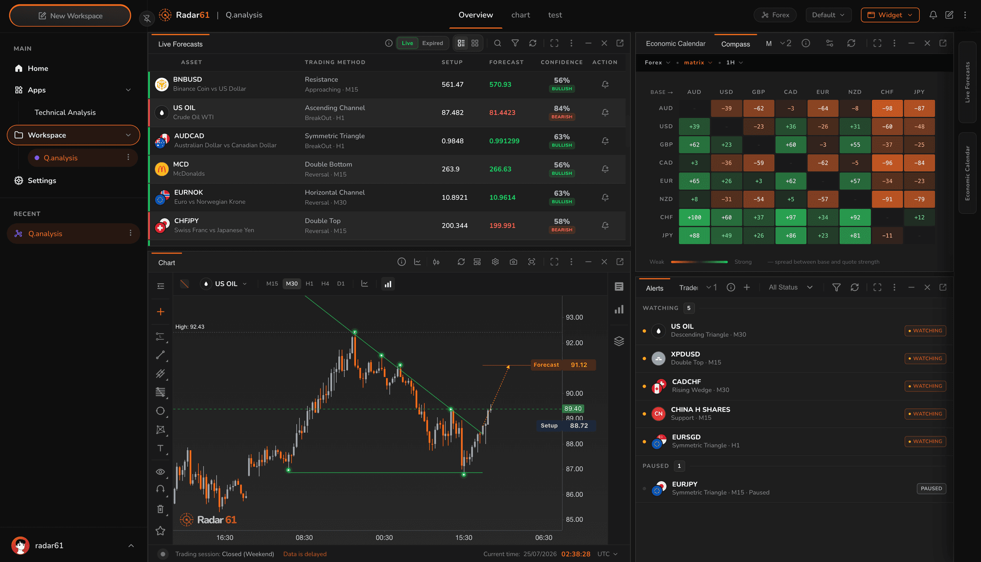Select H4 chart timeframe
This screenshot has height=562, width=981.
[x=325, y=284]
